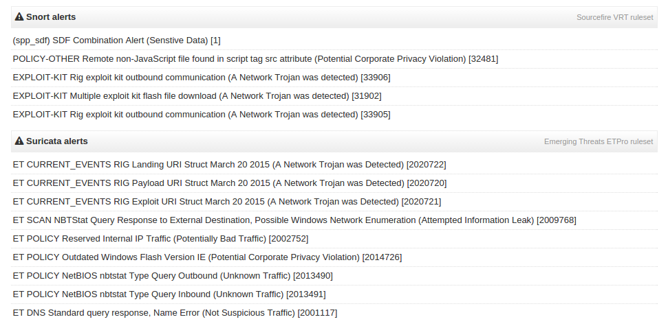Select Rig exploit kit alert 33906
Image resolution: width=668 pixels, height=326 pixels.
pyautogui.click(x=334, y=78)
